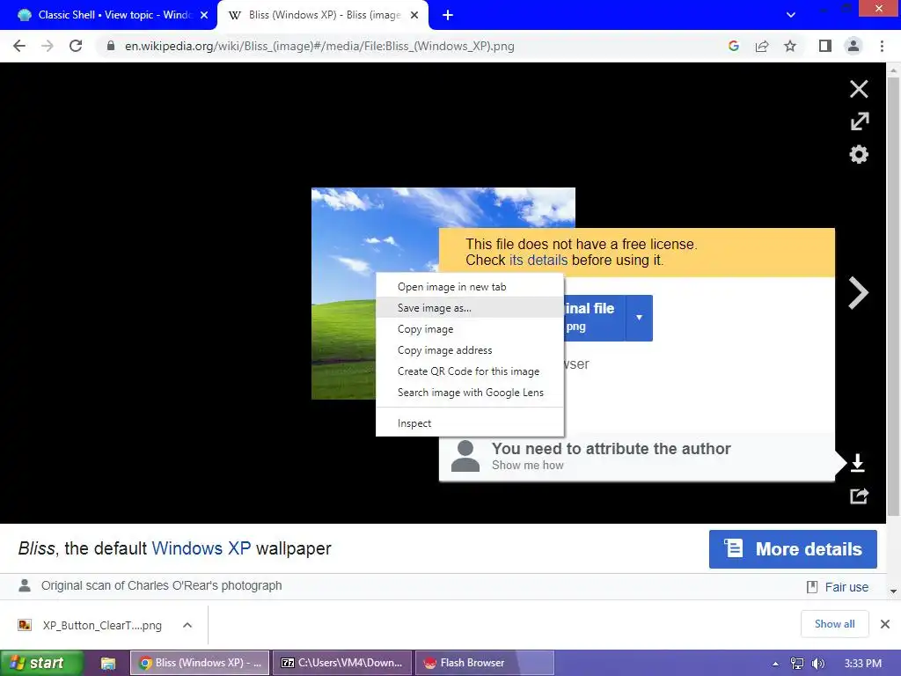Open media viewer settings gear
Viewport: 901px width, 676px height.
click(x=859, y=154)
